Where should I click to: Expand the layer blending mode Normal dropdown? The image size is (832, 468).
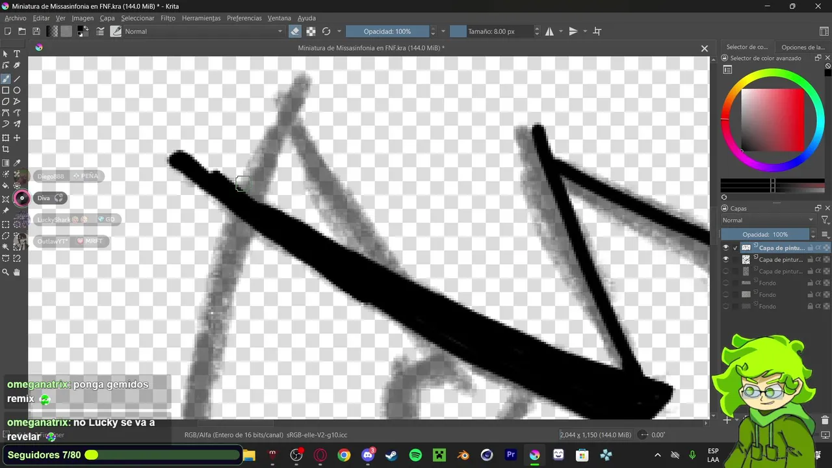[x=768, y=220]
